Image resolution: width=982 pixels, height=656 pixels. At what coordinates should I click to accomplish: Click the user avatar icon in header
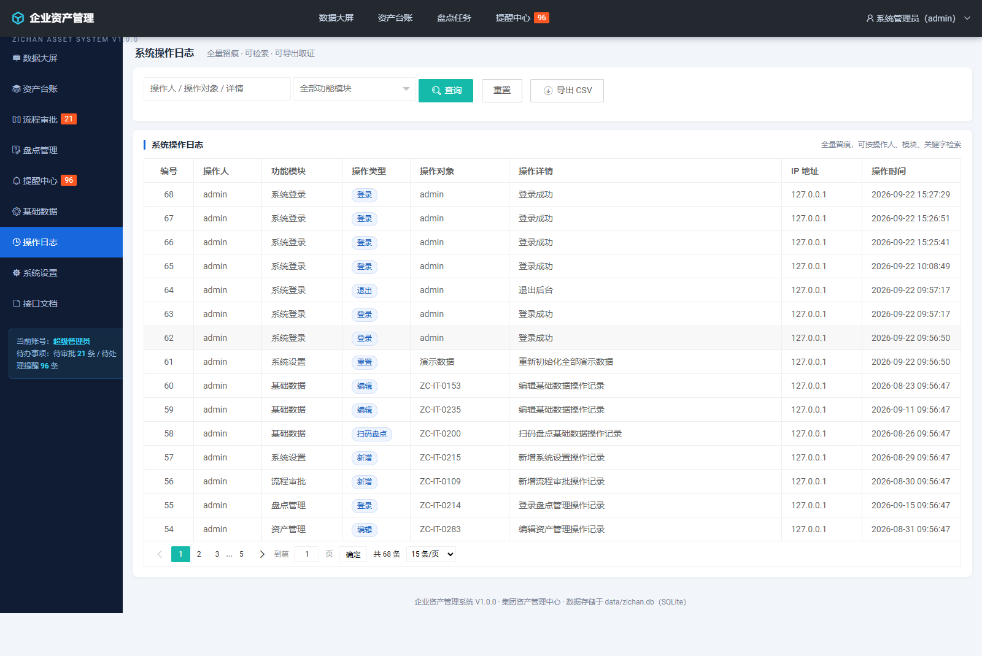[x=870, y=18]
